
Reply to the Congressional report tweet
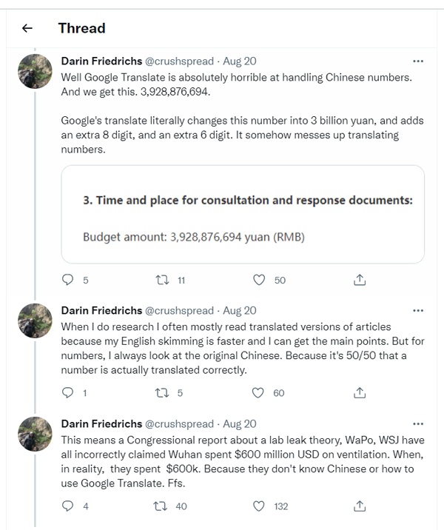pyautogui.click(x=68, y=506)
